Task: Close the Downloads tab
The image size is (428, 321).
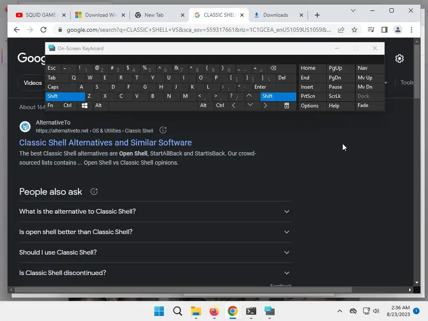Action: (301, 15)
